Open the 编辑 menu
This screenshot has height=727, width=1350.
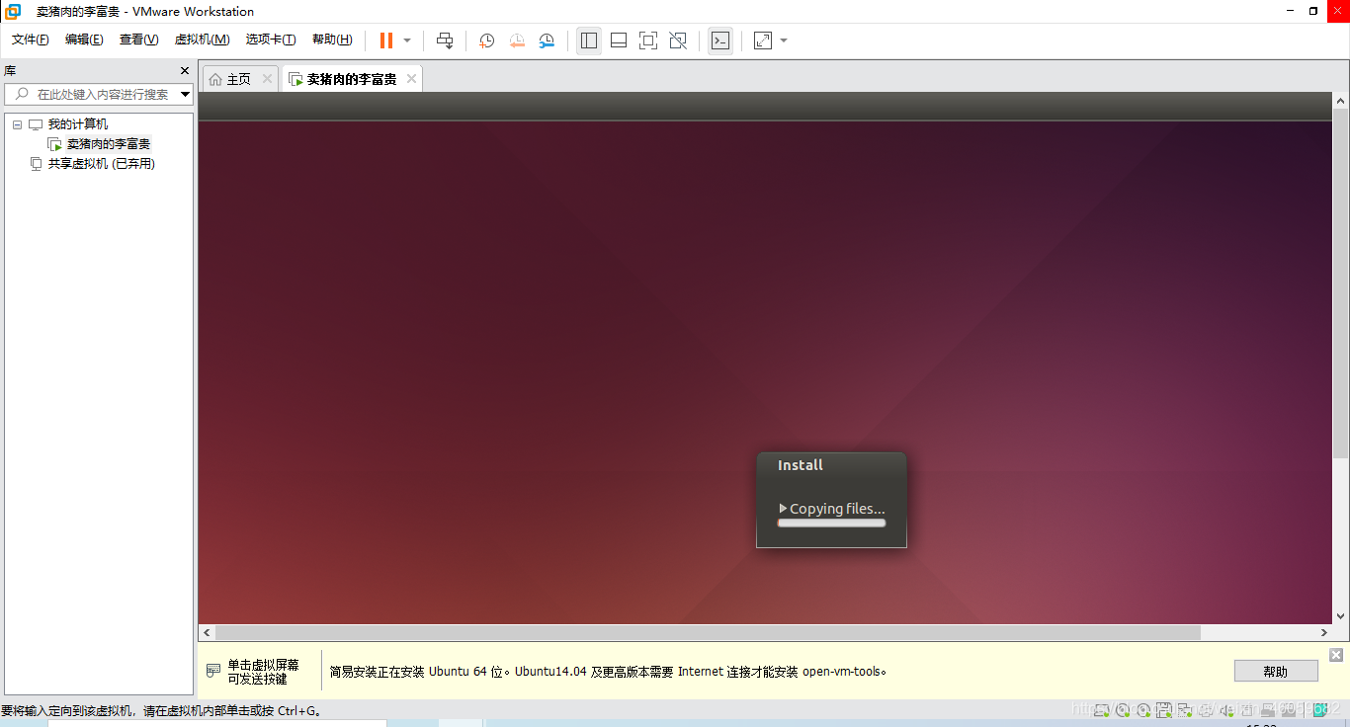[x=84, y=40]
